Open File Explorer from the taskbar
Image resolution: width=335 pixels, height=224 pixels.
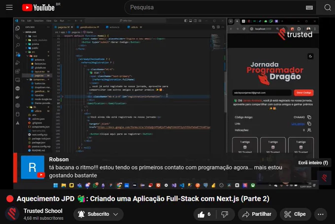click(x=64, y=185)
